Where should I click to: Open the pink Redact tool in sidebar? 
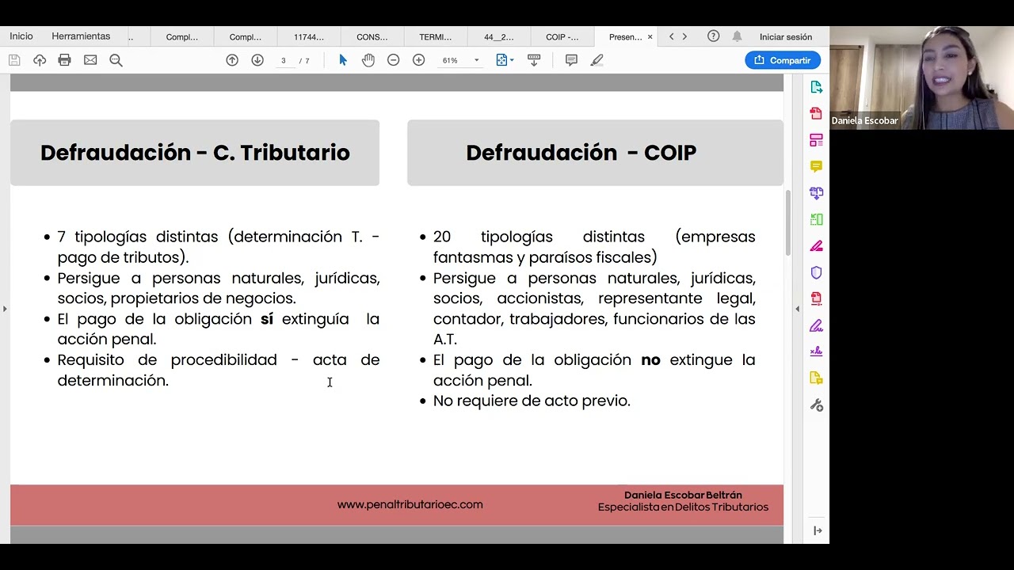pos(817,246)
